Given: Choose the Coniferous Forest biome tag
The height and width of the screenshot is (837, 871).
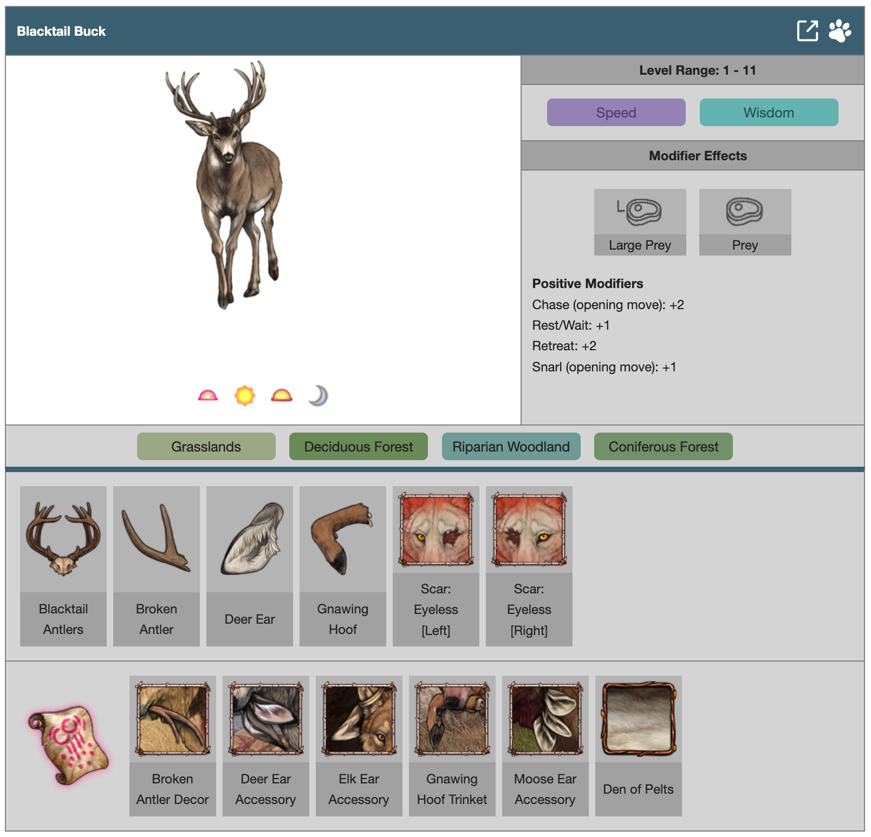Looking at the screenshot, I should click(x=663, y=447).
